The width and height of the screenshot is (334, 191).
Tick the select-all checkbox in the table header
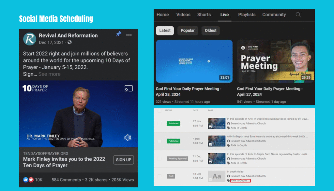159,111
